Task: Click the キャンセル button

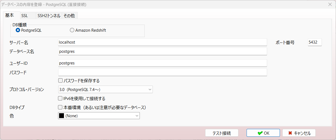Action: [299, 133]
